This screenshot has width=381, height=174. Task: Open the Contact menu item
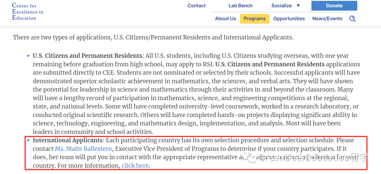pyautogui.click(x=196, y=6)
